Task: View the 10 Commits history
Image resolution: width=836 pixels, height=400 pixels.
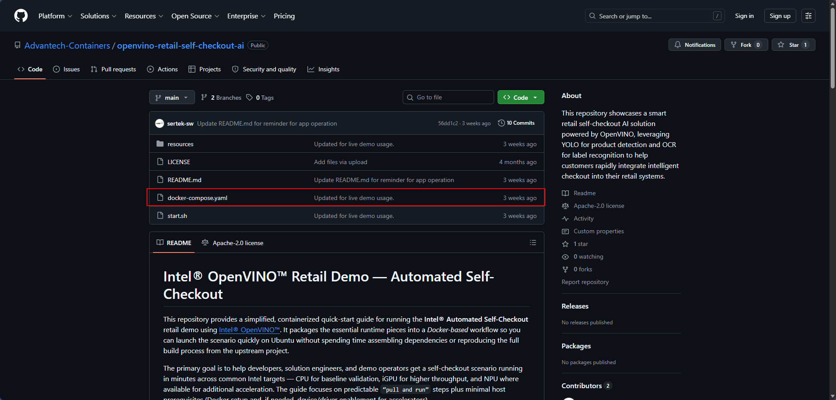Action: coord(516,123)
